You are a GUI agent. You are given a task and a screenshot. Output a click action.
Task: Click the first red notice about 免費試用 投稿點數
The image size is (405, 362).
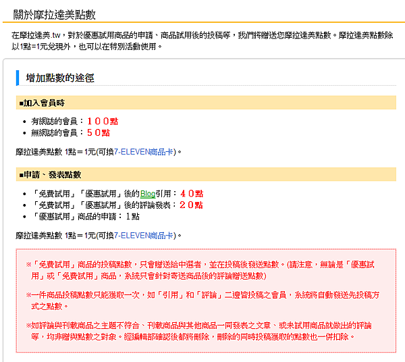(x=200, y=270)
